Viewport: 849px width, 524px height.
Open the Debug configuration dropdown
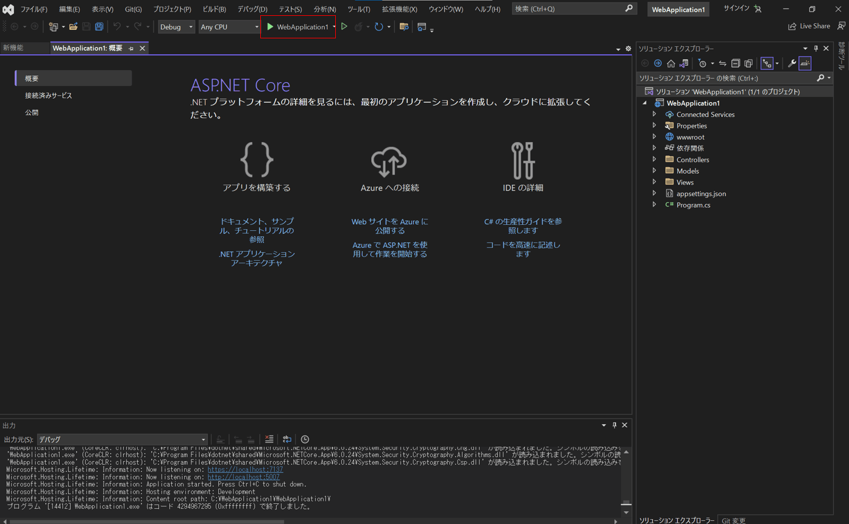click(176, 27)
